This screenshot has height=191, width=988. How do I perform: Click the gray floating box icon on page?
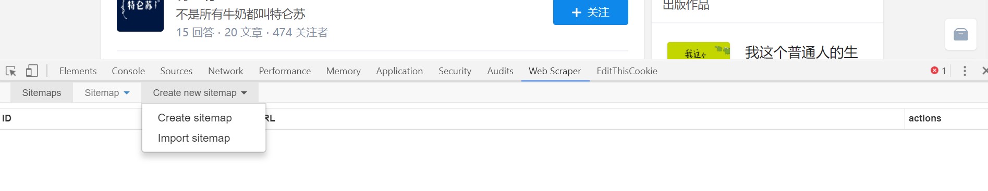point(961,34)
